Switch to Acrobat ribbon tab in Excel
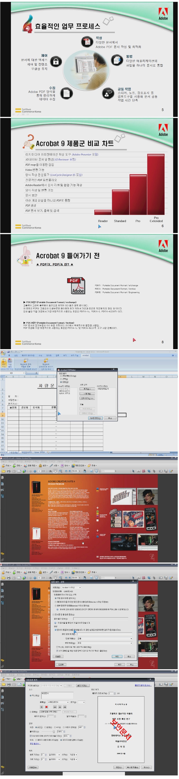179x779 pixels. [86, 356]
